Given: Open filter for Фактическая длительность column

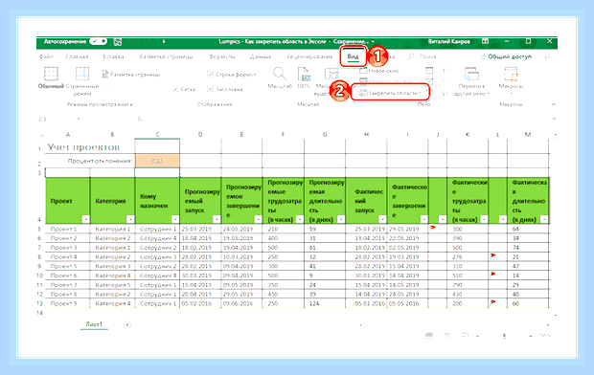Looking at the screenshot, I should click(x=544, y=219).
